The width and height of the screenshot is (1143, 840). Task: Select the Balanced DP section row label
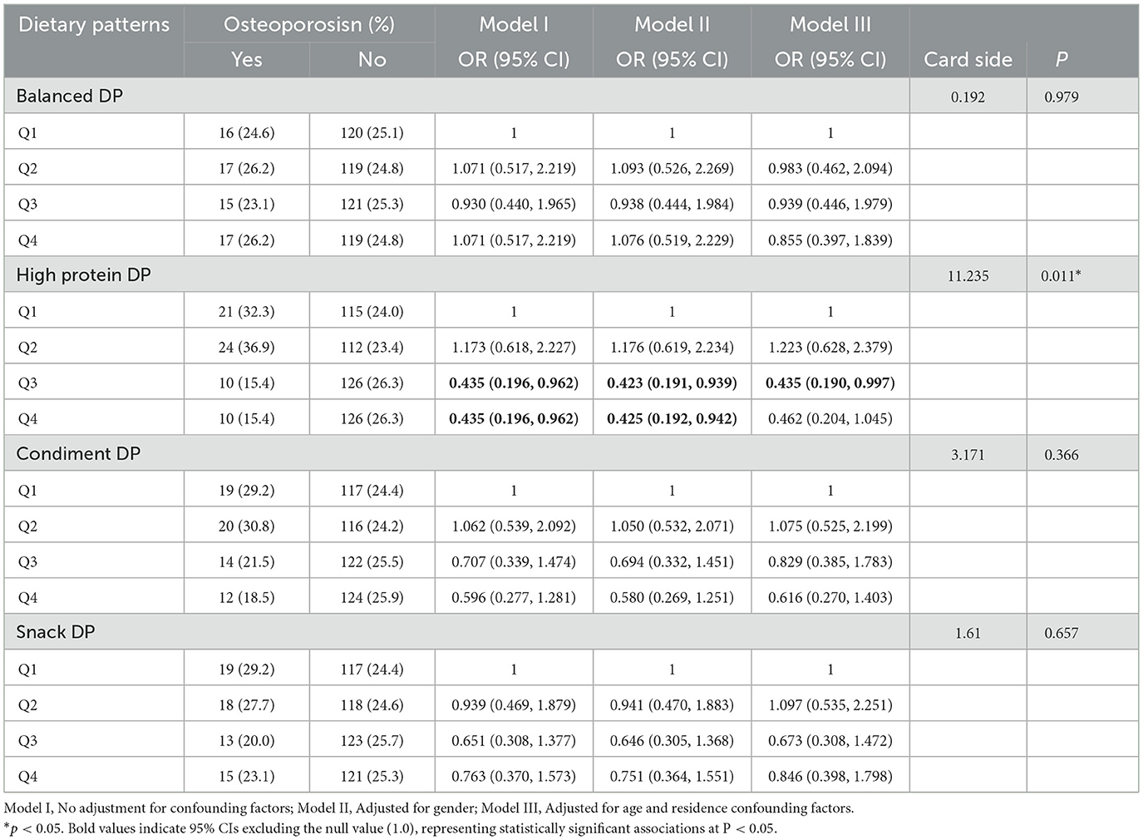coord(70,96)
